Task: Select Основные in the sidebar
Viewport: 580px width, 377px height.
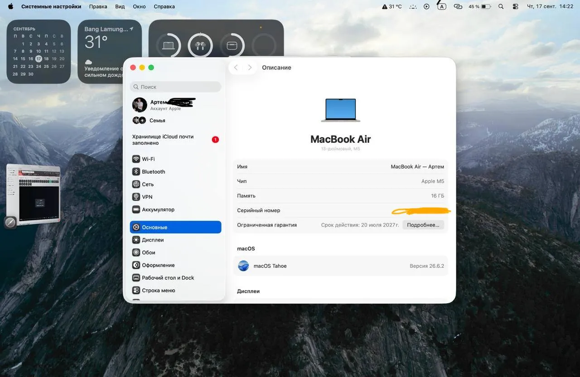Action: [x=176, y=227]
